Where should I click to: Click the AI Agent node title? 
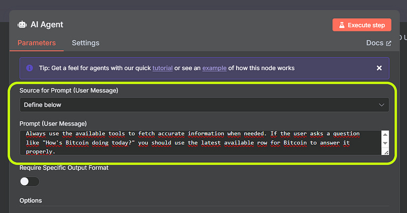pyautogui.click(x=47, y=24)
